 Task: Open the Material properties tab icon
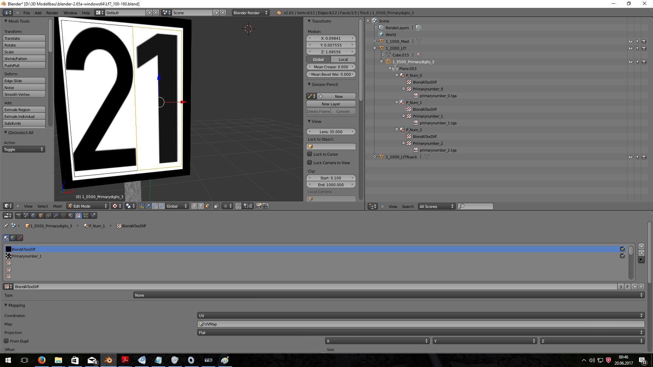71,215
